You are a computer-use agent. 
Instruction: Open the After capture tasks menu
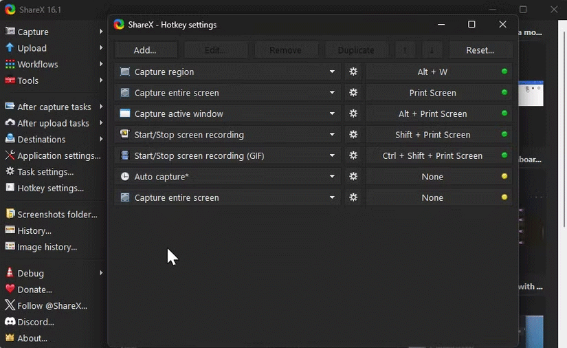52,107
